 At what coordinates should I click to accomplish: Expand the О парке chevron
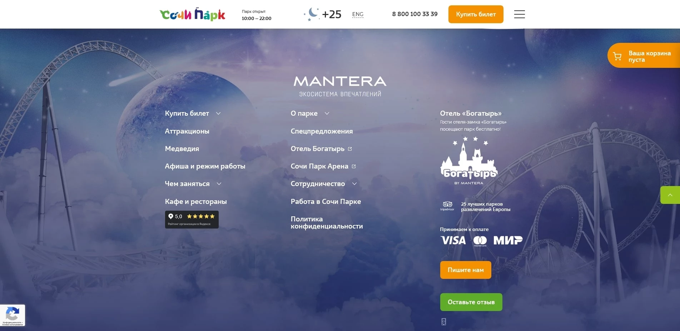(327, 114)
